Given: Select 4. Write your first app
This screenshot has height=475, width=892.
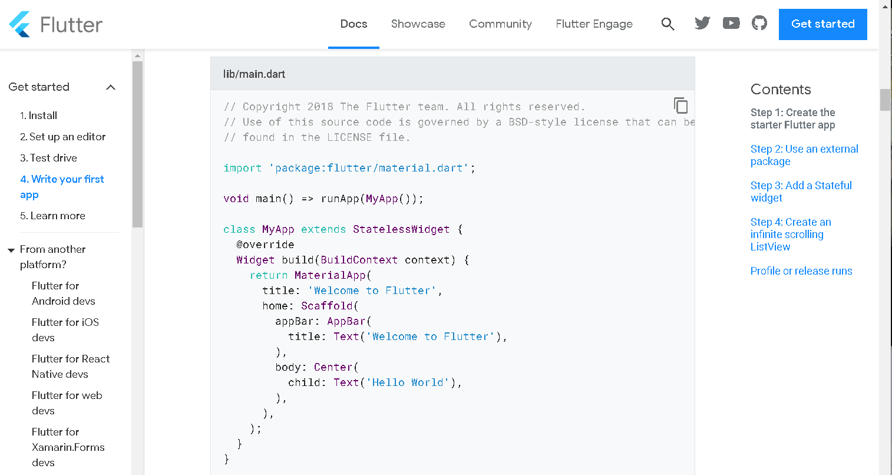Looking at the screenshot, I should (x=62, y=187).
